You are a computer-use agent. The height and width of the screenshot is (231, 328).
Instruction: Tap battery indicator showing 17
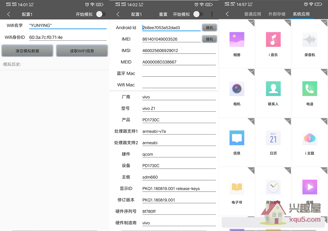pos(318,4)
